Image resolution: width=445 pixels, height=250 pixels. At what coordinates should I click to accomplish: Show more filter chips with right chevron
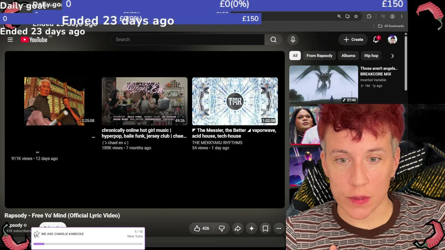pos(393,56)
